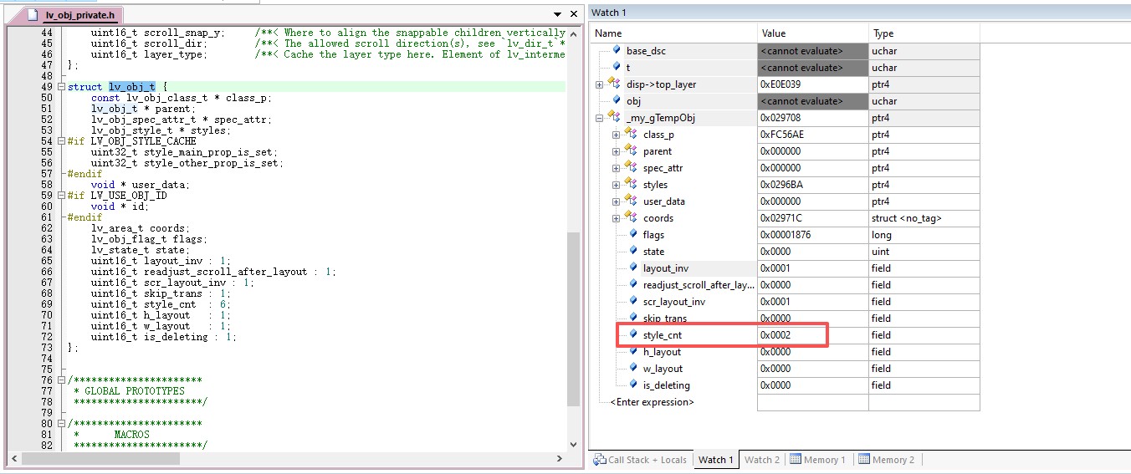Click the style_cnt variable icon
Screen dimensions: 1131x474
pos(632,335)
